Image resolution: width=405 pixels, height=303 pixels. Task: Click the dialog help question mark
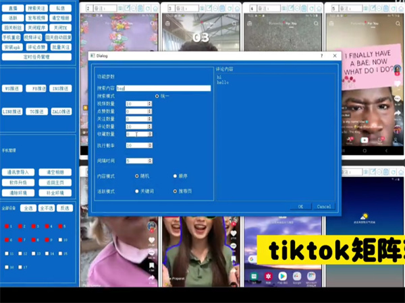pos(321,56)
